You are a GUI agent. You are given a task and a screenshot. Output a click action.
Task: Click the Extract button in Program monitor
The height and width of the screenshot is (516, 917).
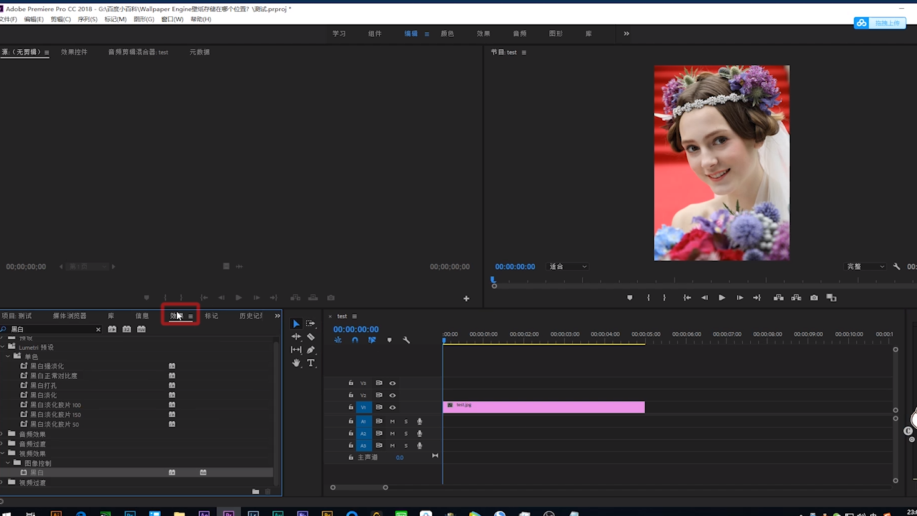(x=796, y=298)
